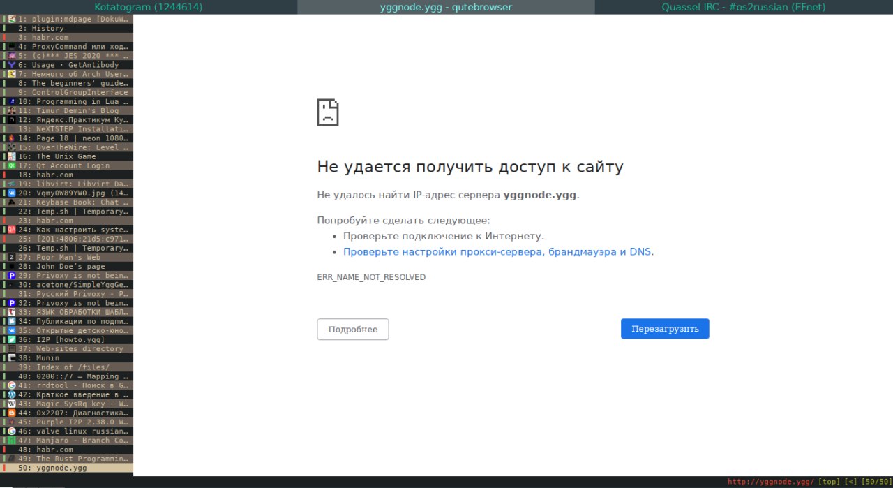893x488 pixels.
Task: Click the VK favicon on tab 35
Action: coord(12,330)
